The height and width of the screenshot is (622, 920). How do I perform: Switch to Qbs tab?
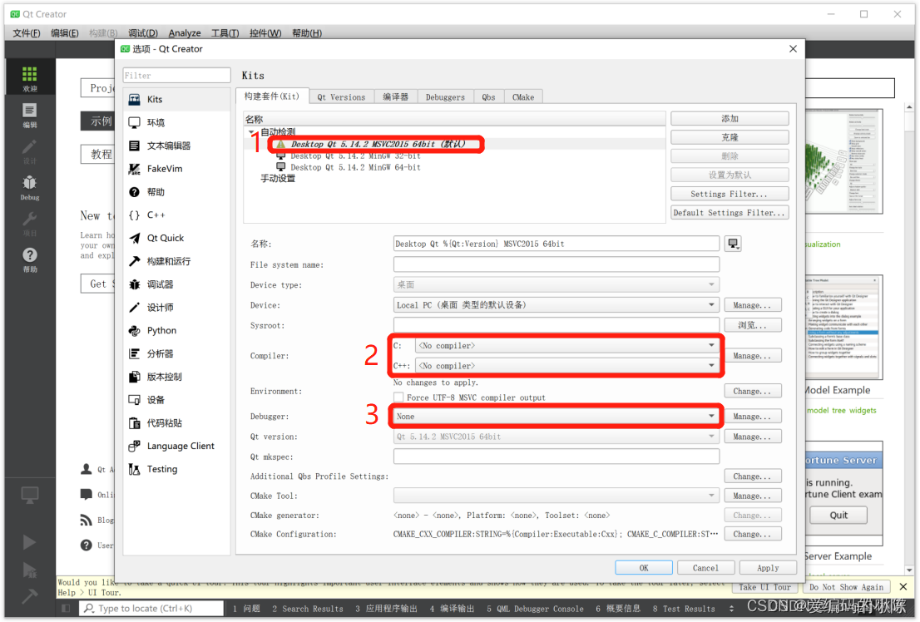(x=489, y=96)
